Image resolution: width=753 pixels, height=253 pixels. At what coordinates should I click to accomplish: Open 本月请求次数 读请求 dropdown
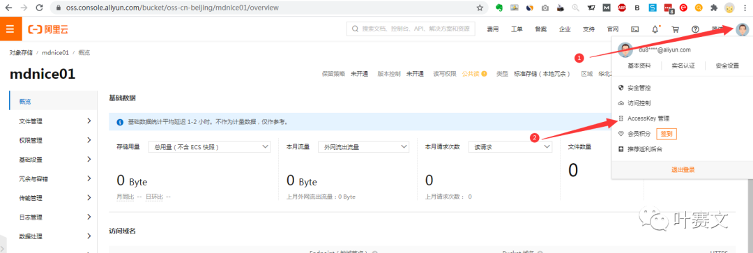510,147
